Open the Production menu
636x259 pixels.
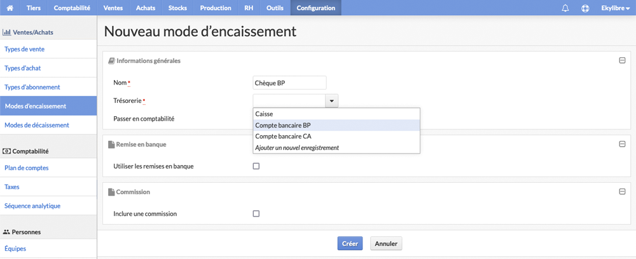click(216, 8)
